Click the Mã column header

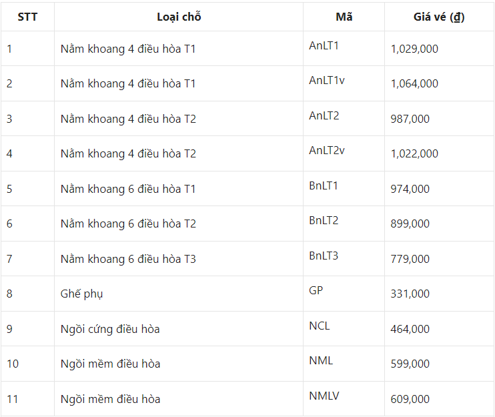(344, 17)
